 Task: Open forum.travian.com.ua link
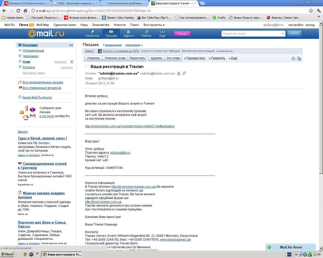tap(103, 202)
